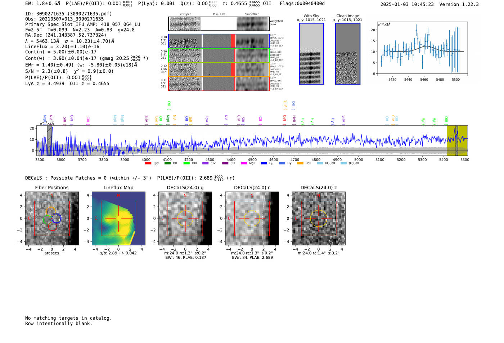Click the magenta MgII legend swatch
Viewport: 504px width, 343px height.
[x=244, y=163]
